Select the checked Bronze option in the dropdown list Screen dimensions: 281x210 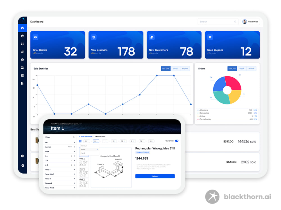point(89,150)
